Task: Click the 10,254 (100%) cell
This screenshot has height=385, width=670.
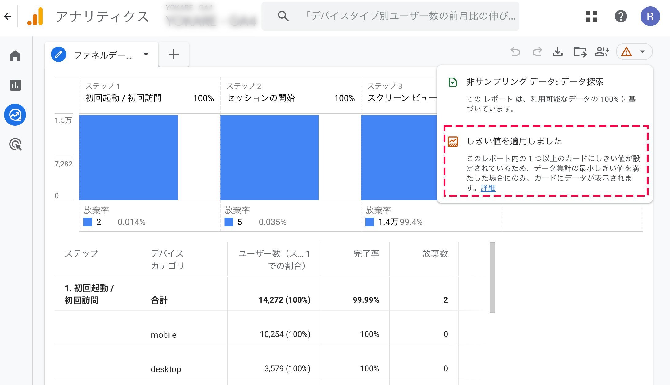Action: point(285,334)
